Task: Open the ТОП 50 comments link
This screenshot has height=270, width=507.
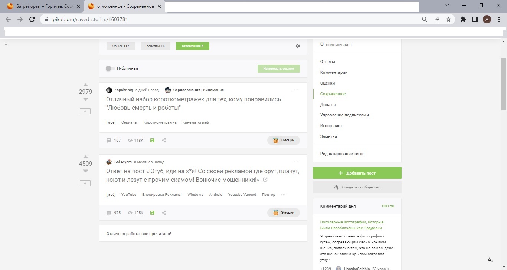Action: coord(388,206)
